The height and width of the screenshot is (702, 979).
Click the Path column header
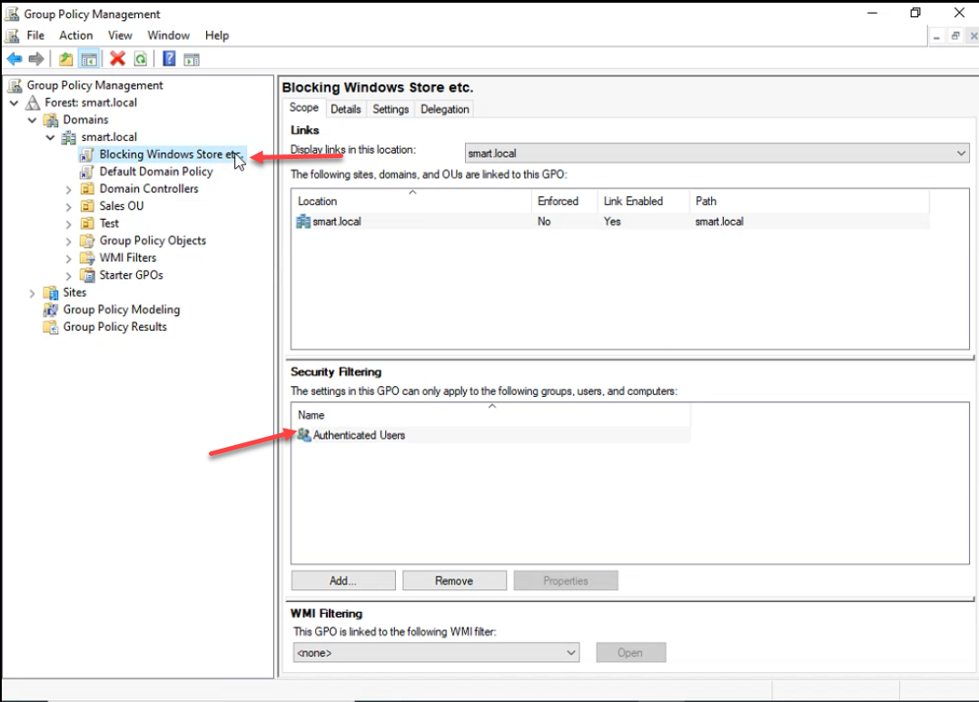[x=810, y=201]
